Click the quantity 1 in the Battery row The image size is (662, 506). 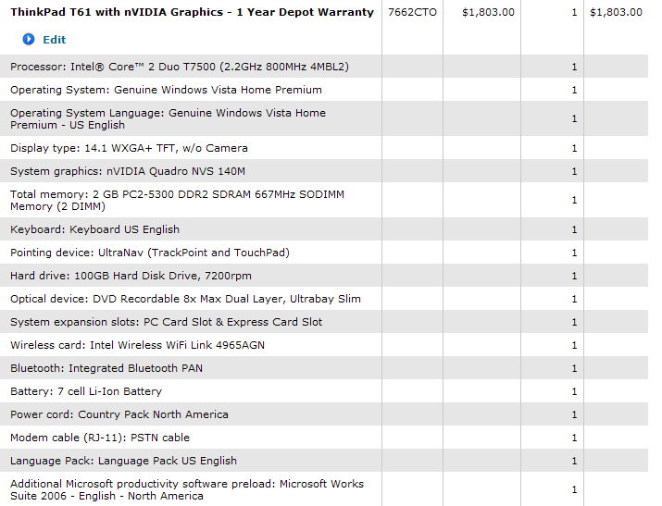(x=574, y=391)
